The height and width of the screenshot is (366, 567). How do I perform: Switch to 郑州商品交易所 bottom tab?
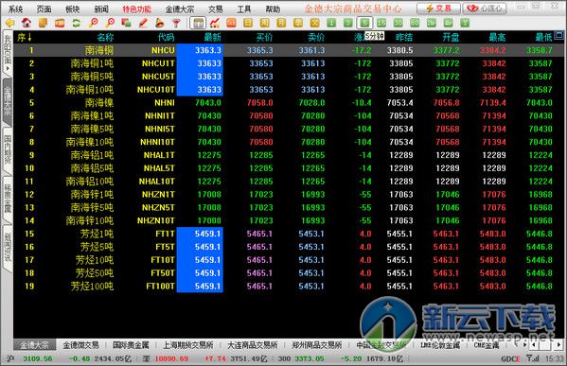click(x=317, y=345)
